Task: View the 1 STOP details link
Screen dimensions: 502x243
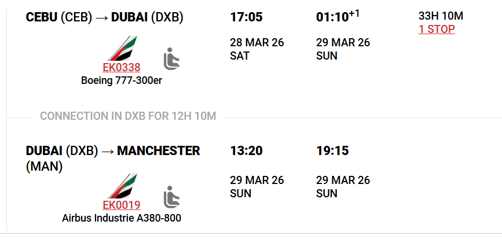Action: click(x=437, y=29)
